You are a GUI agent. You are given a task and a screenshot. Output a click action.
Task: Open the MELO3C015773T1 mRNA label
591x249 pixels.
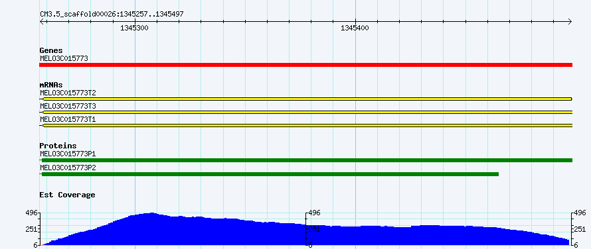[68, 119]
